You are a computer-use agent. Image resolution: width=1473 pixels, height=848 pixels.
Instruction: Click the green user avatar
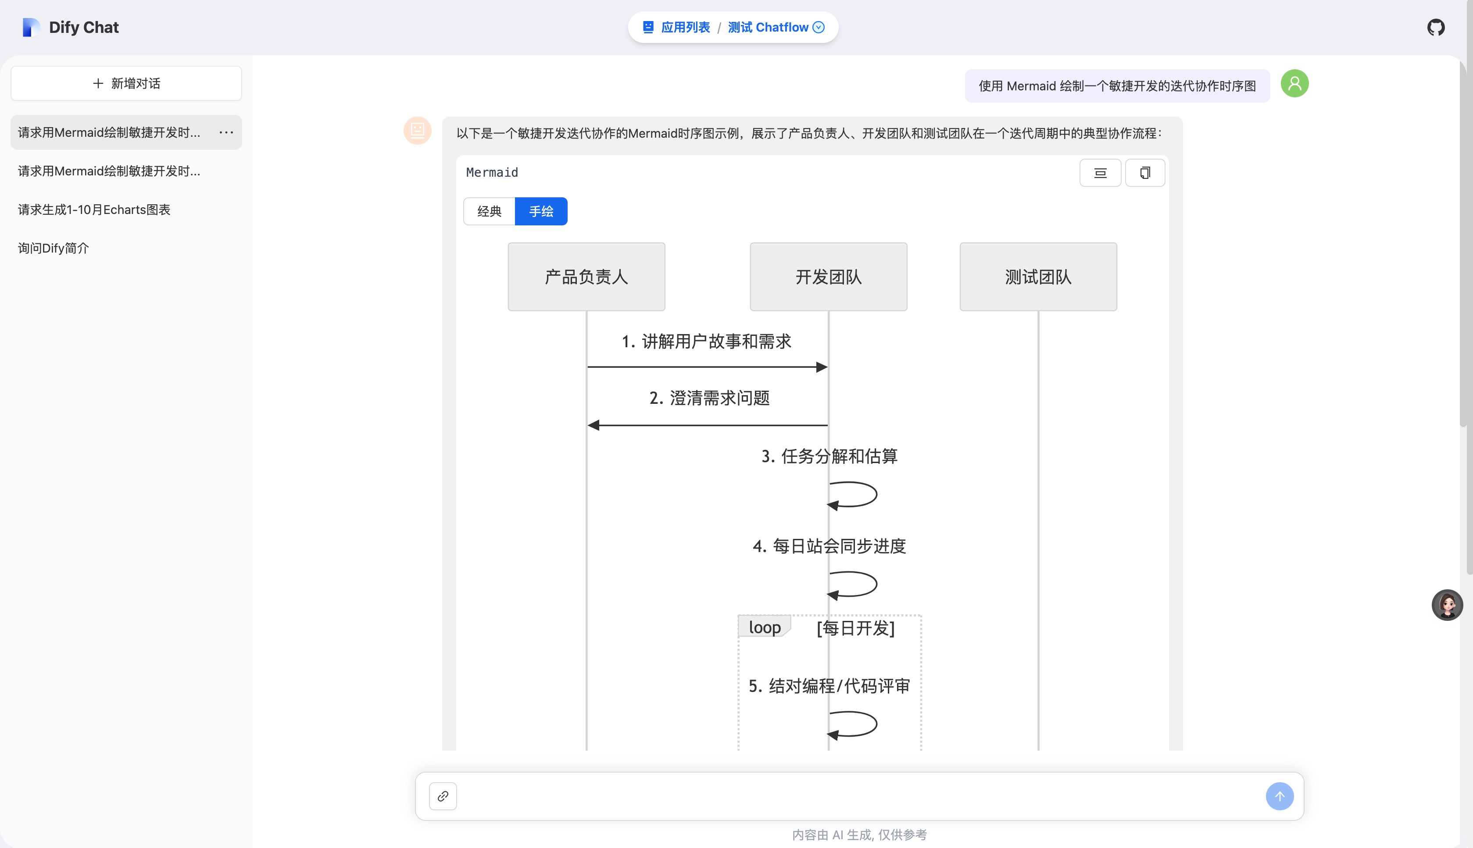point(1294,84)
